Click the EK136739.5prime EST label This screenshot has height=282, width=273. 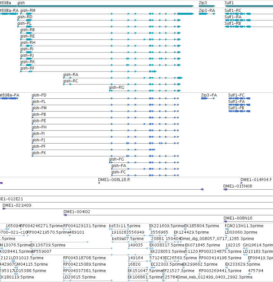pos(48,245)
